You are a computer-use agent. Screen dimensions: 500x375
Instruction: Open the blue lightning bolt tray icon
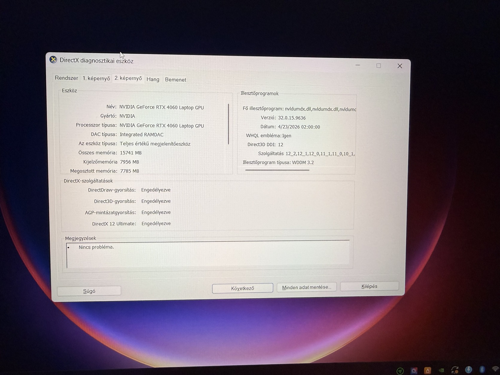(x=469, y=370)
